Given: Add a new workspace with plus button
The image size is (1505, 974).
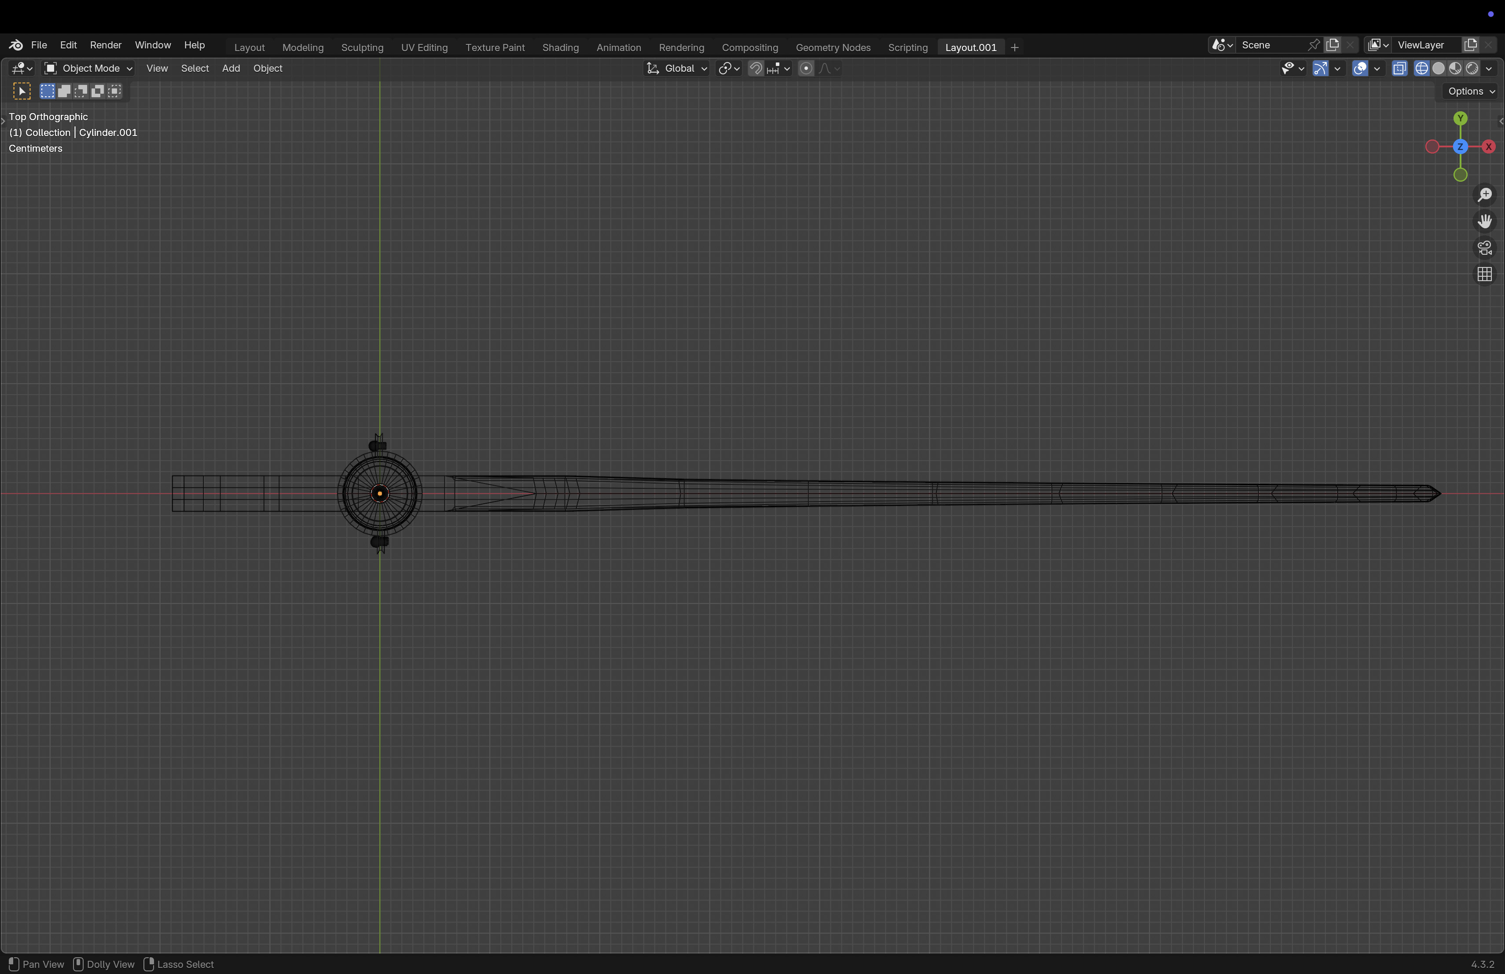Looking at the screenshot, I should (x=1015, y=48).
